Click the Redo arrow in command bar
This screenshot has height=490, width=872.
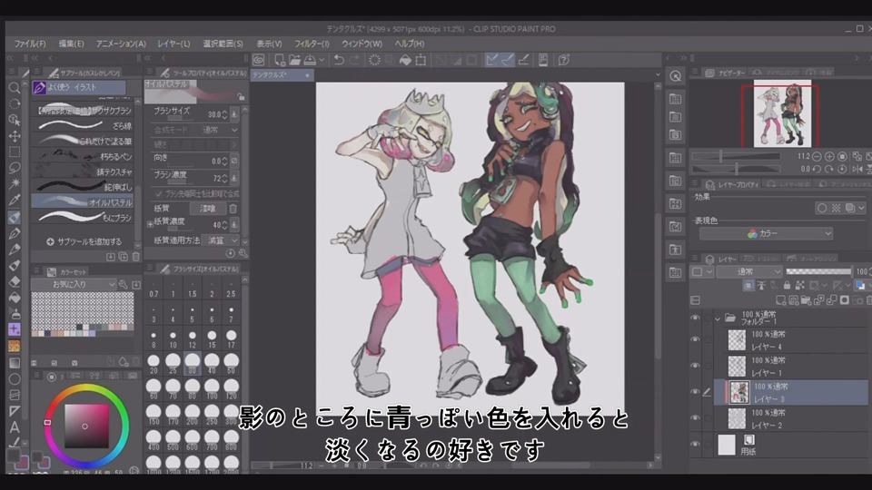[355, 60]
